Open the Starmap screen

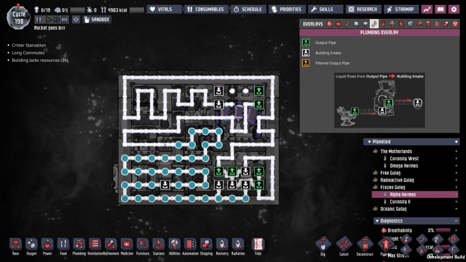coord(401,9)
